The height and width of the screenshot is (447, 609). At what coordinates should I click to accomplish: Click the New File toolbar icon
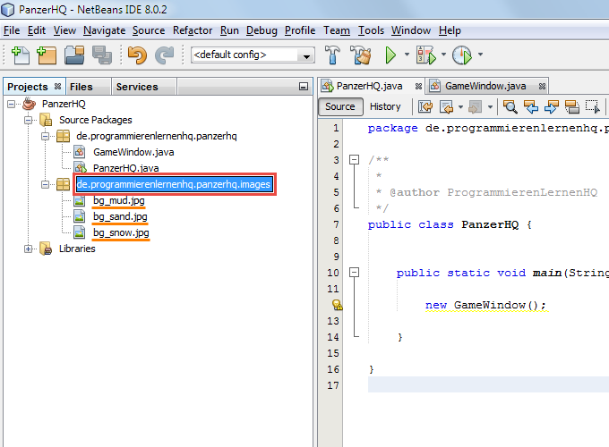pos(21,55)
